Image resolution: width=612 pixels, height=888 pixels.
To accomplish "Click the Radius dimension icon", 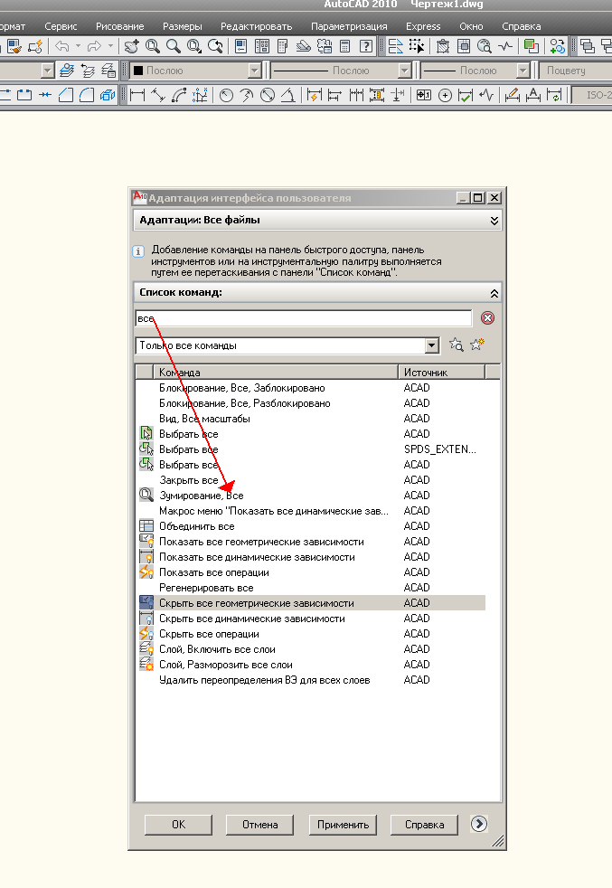I will pos(227,95).
